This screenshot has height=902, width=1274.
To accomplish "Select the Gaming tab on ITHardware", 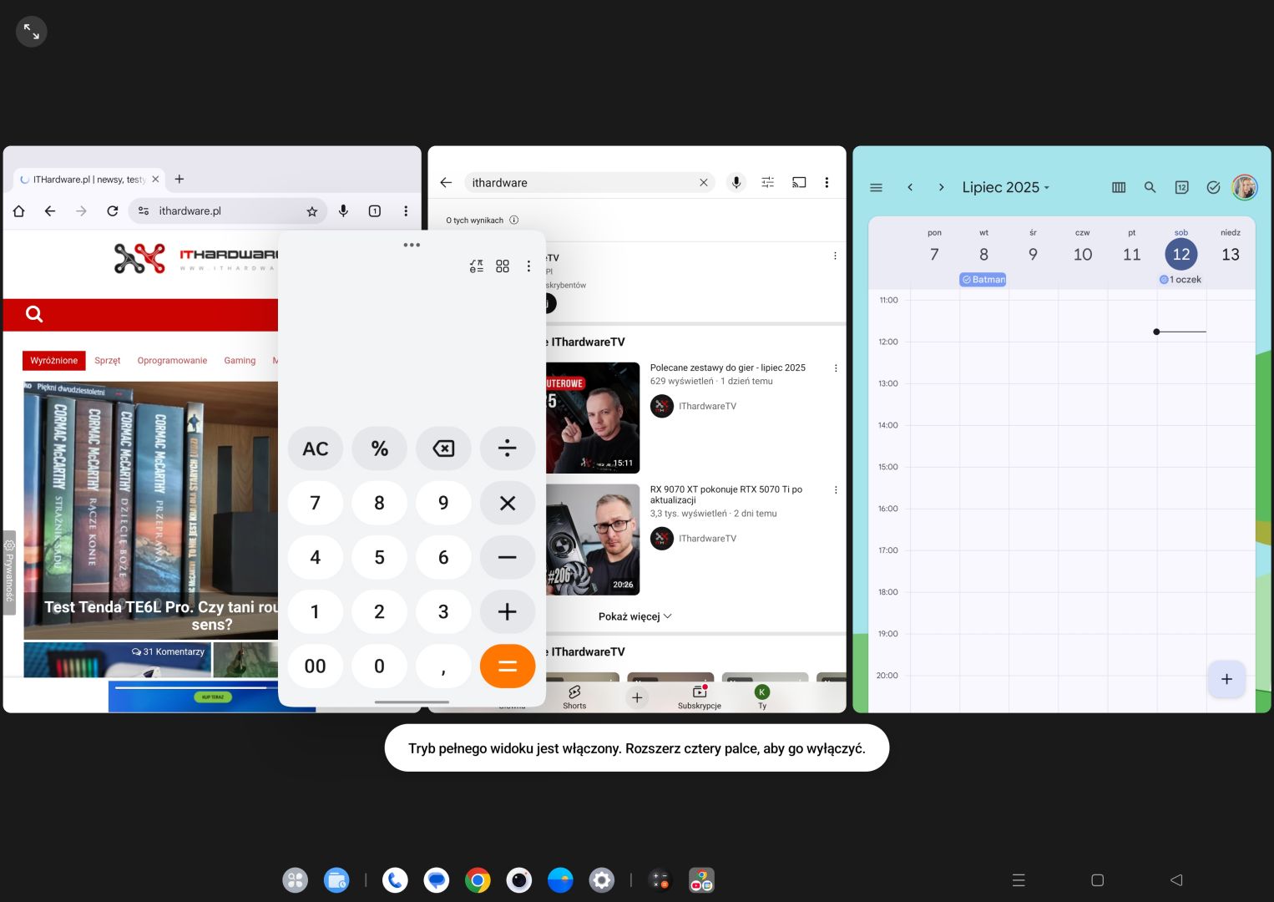I will pyautogui.click(x=240, y=361).
